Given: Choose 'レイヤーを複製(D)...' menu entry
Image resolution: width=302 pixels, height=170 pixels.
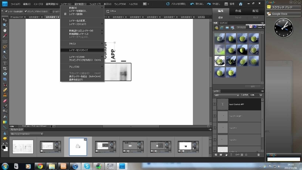Looking at the screenshot, I should tap(82, 11).
